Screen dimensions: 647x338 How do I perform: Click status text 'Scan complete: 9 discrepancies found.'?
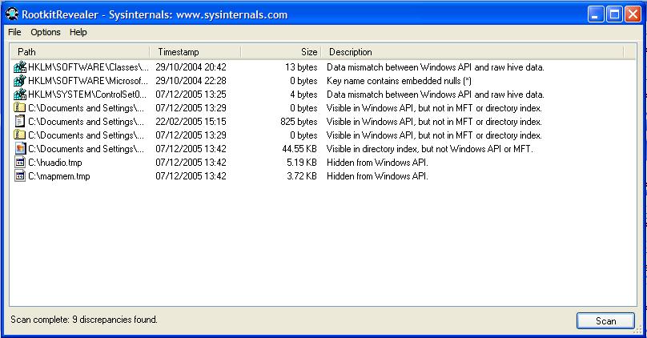[84, 320]
